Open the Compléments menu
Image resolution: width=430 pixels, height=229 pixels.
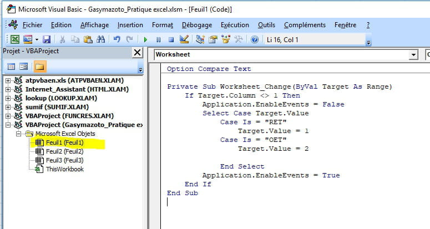[x=305, y=25]
